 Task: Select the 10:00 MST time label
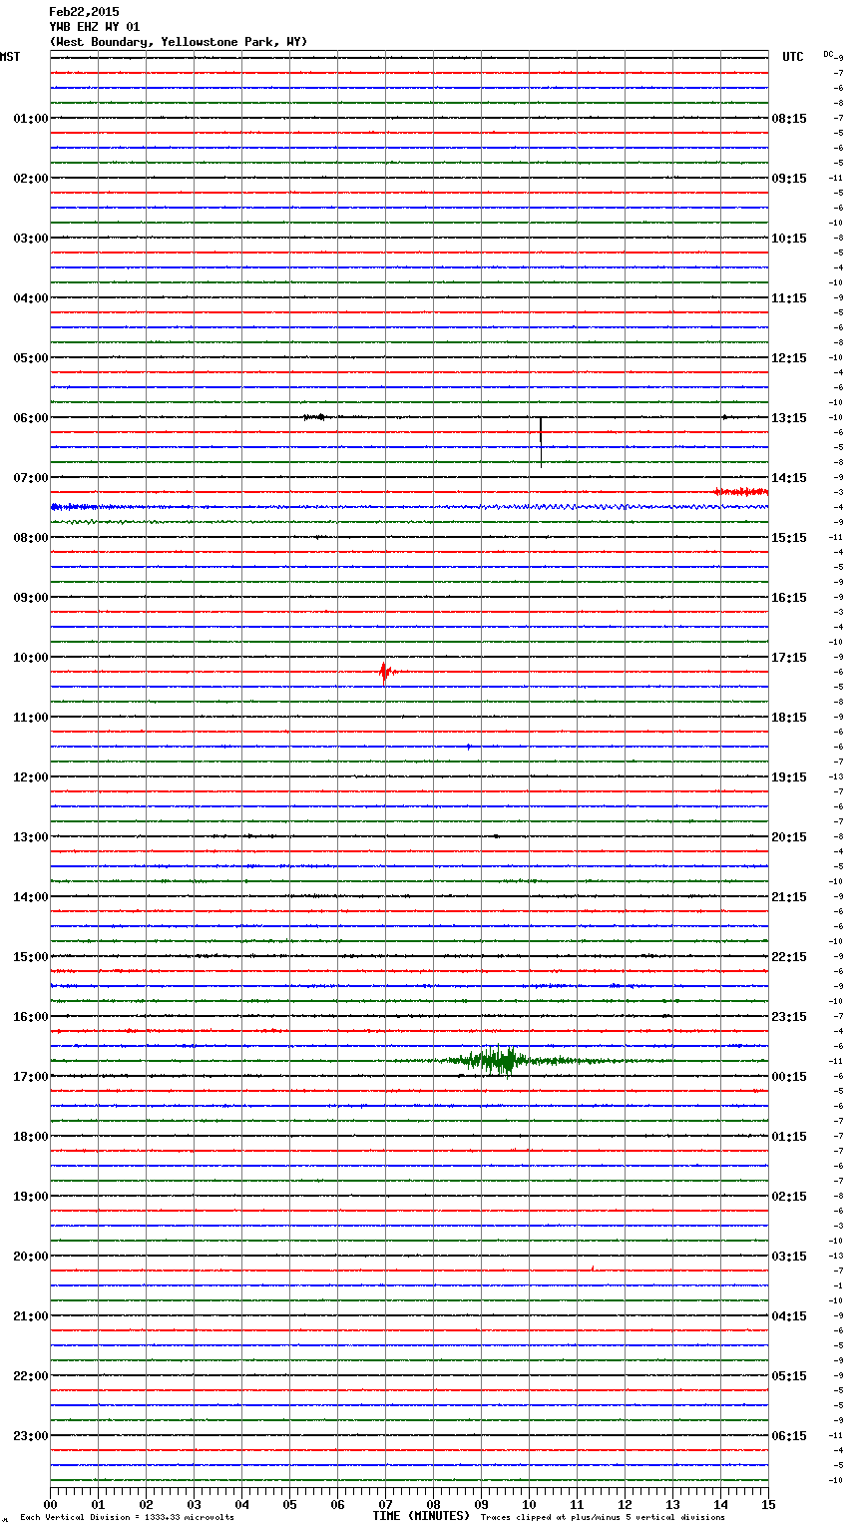pos(31,658)
